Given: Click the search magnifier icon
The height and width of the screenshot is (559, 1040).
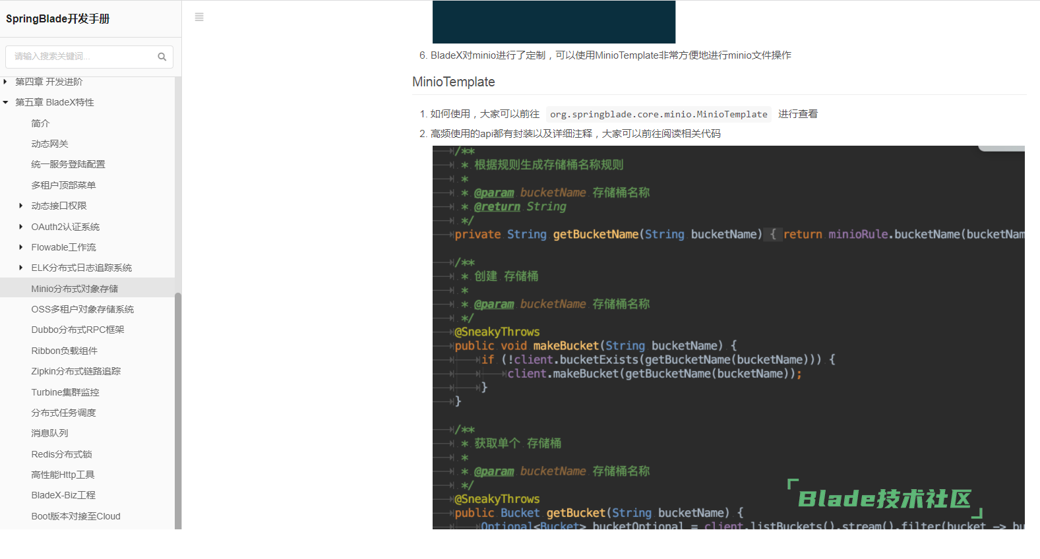Looking at the screenshot, I should tap(162, 57).
